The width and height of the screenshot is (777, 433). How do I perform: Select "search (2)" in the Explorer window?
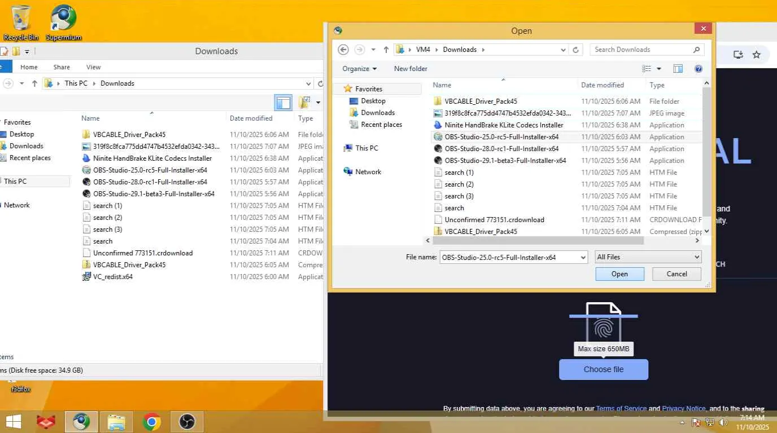[107, 218]
